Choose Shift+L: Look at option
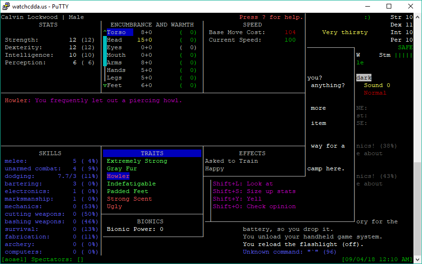This screenshot has width=422, height=264. 243,184
